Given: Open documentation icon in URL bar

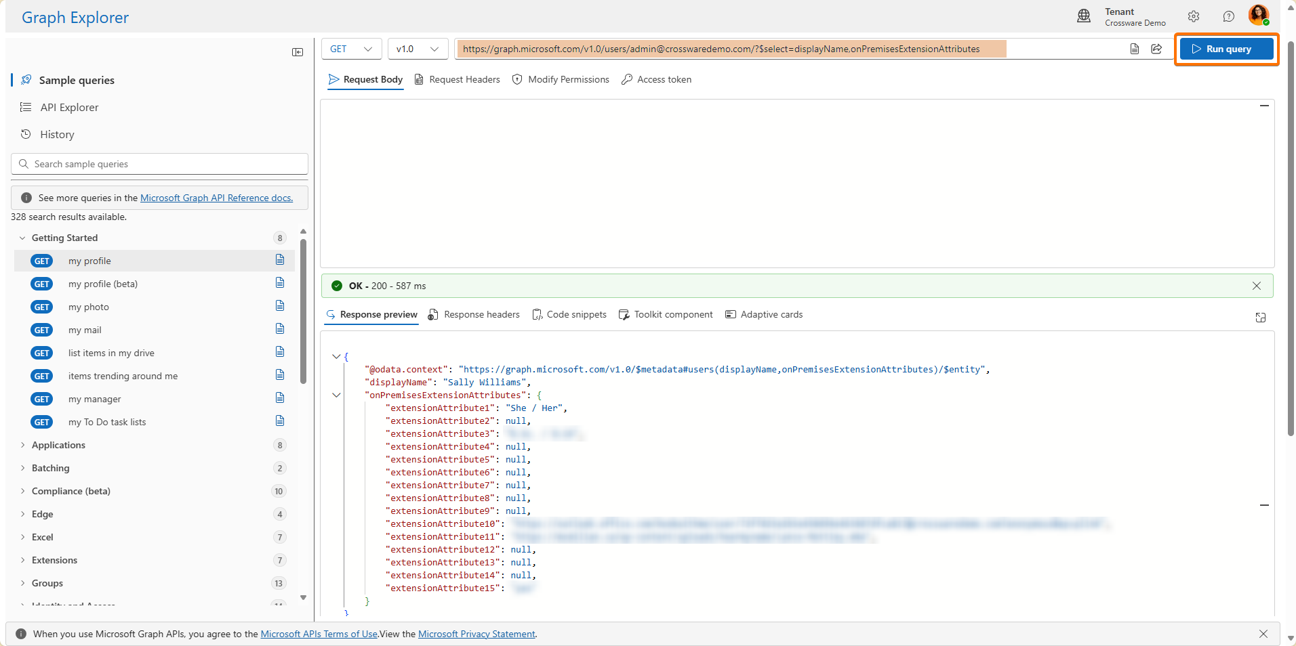Looking at the screenshot, I should 1134,49.
